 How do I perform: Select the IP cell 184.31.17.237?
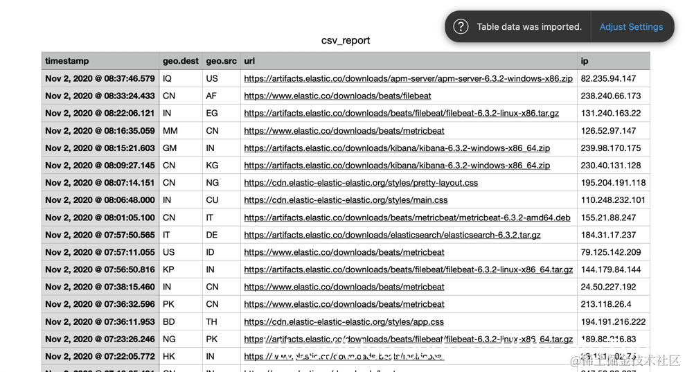tap(614, 235)
